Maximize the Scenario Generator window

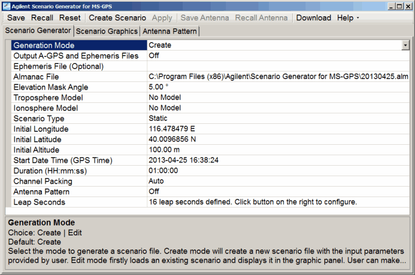[400, 6]
